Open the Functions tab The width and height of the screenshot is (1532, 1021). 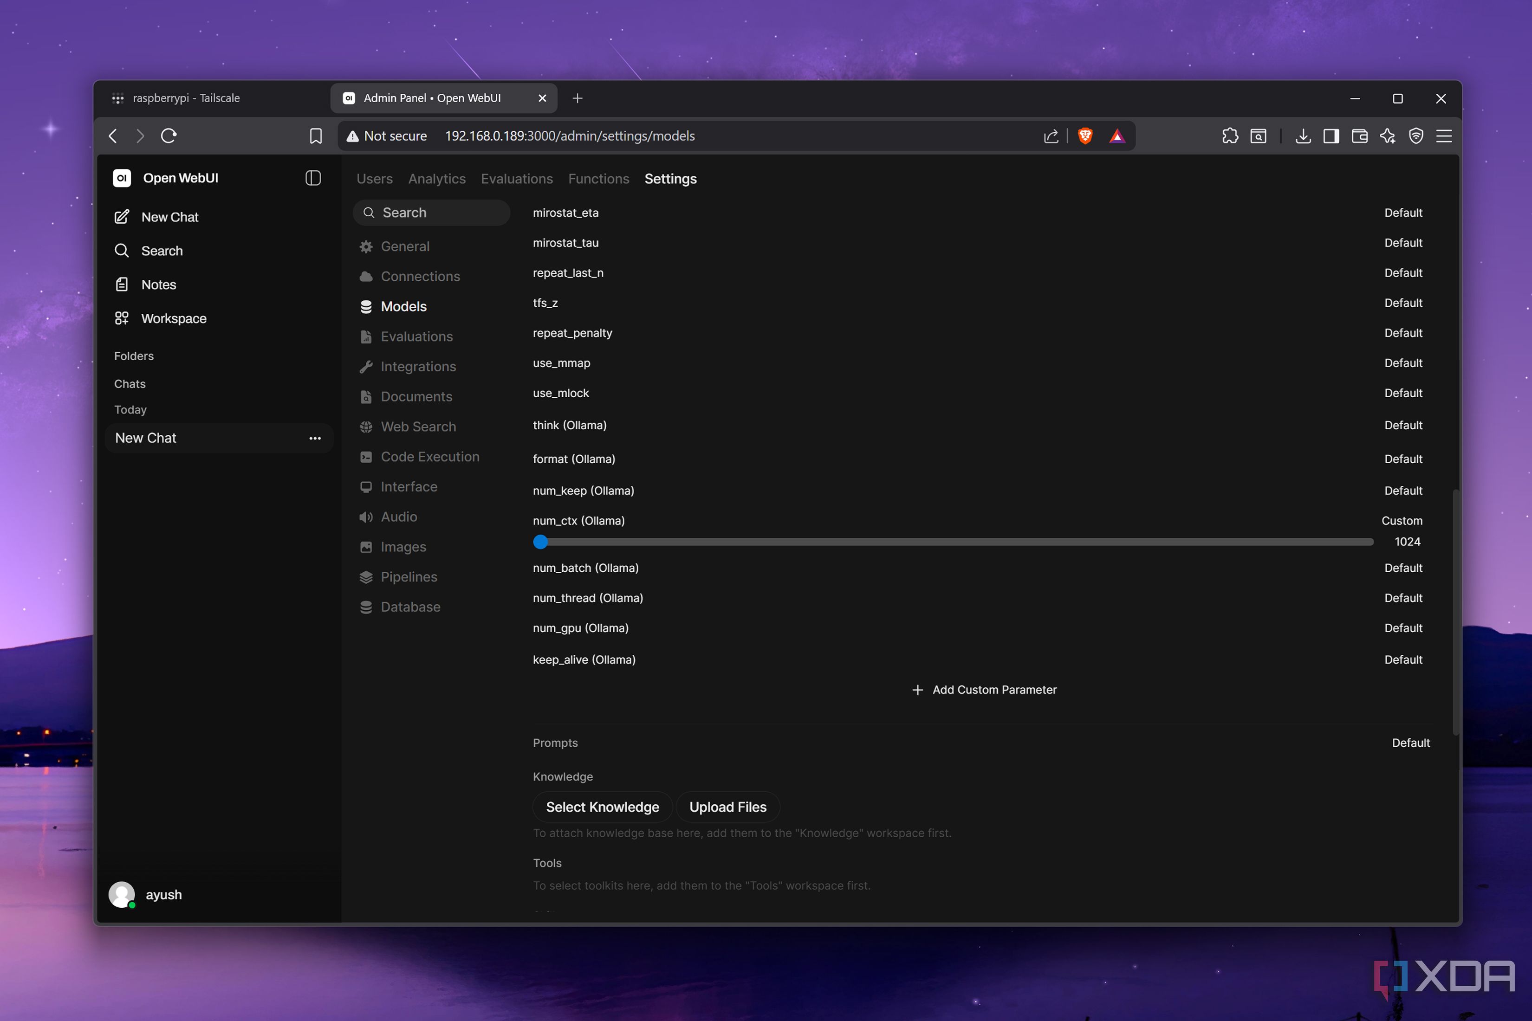(598, 178)
